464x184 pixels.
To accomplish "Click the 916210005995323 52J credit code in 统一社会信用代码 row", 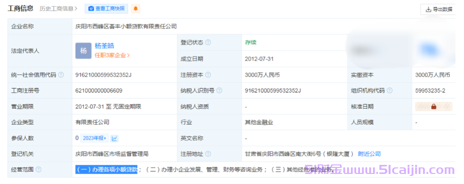I will [x=103, y=75].
